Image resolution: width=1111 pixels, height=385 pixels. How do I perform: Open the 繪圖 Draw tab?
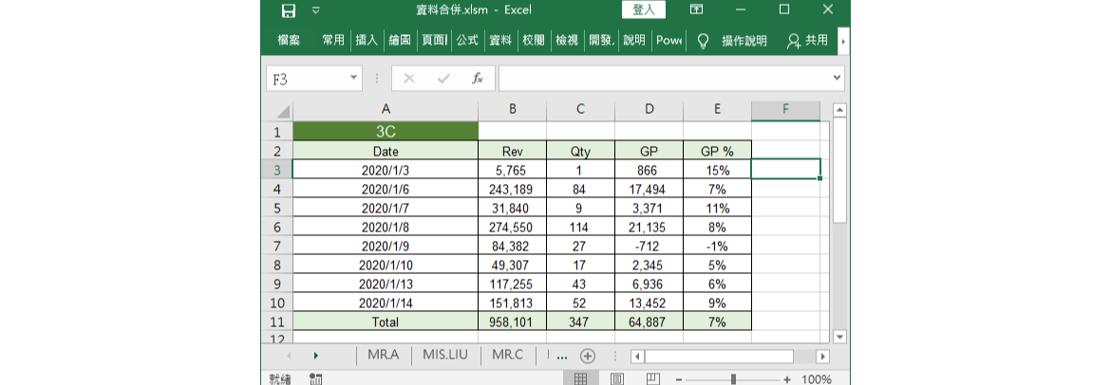(400, 41)
